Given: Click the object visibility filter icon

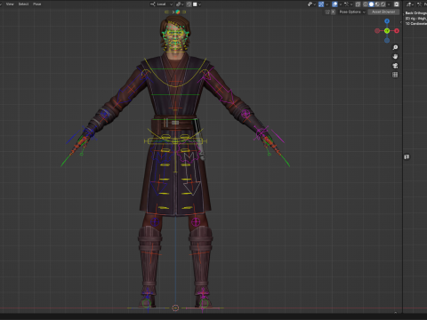Looking at the screenshot, I should (x=310, y=4).
